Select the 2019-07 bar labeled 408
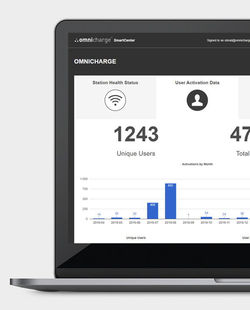 click(x=152, y=211)
